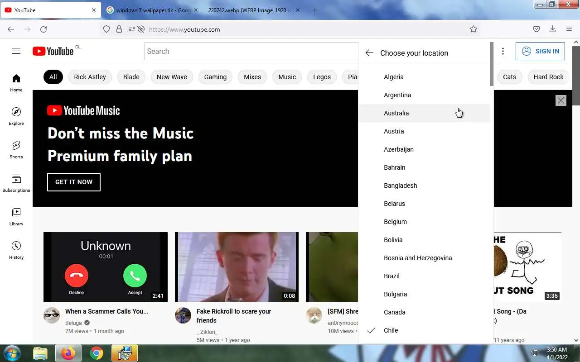Bookmark this page with the star

[x=474, y=29]
